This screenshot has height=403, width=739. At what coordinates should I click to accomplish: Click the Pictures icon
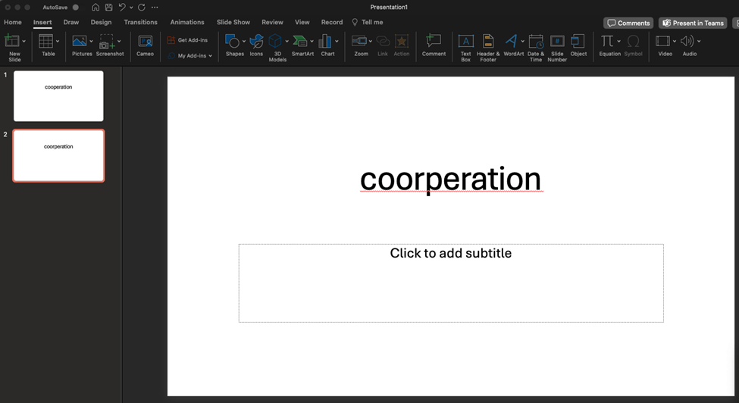tap(79, 42)
